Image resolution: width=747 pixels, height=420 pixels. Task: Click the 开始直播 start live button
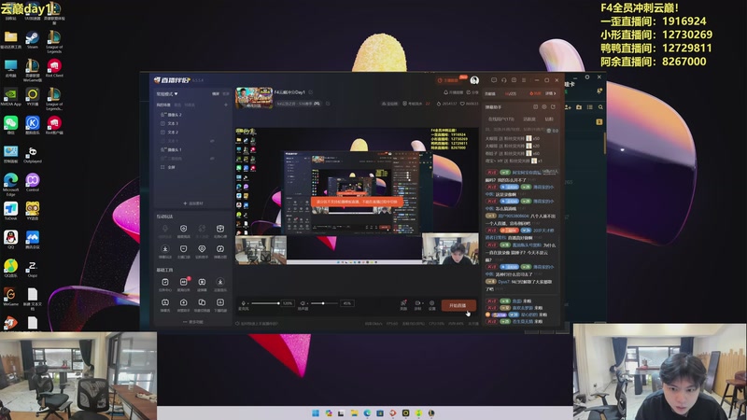coord(458,305)
